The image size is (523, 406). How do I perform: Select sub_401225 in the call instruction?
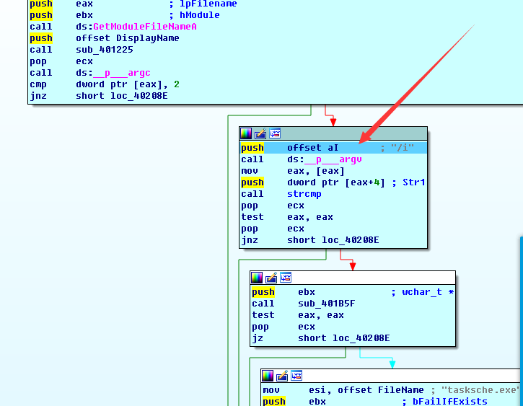105,50
